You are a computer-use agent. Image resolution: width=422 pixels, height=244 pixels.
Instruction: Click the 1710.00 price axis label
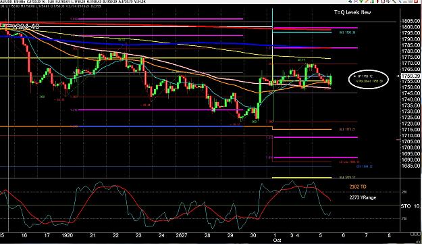click(x=411, y=135)
